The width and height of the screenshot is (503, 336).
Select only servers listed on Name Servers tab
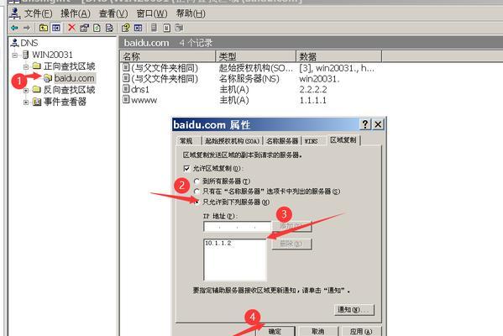coord(196,192)
